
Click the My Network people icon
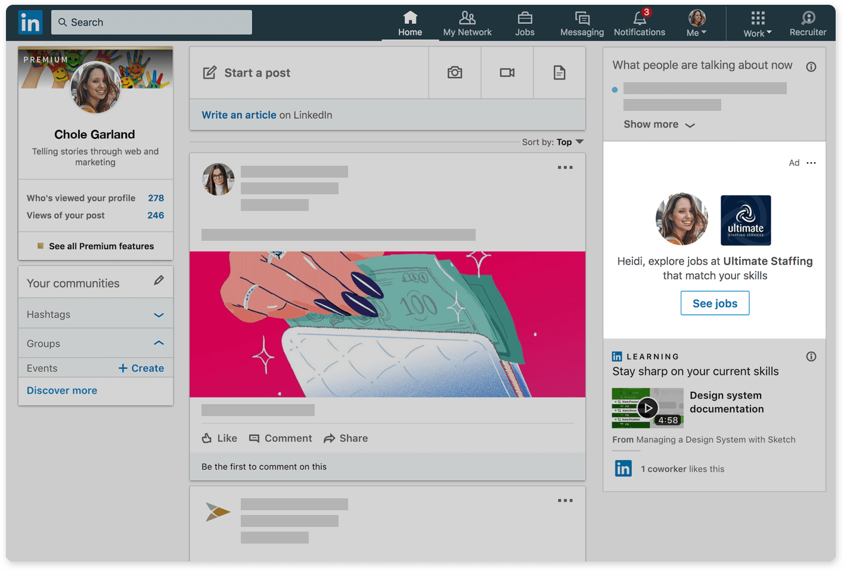pos(467,18)
